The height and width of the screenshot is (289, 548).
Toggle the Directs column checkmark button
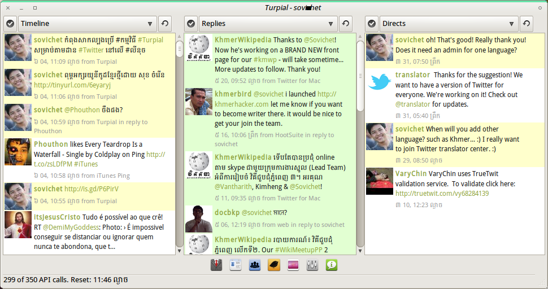pos(372,24)
